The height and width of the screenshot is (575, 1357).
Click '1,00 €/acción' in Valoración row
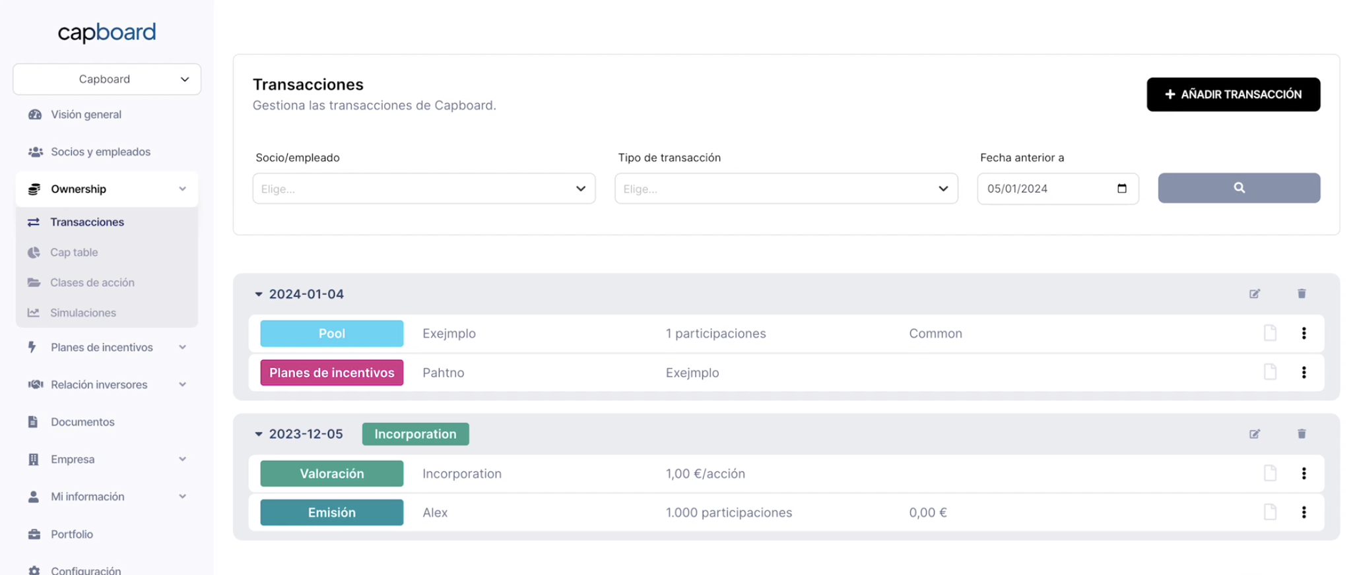point(705,473)
